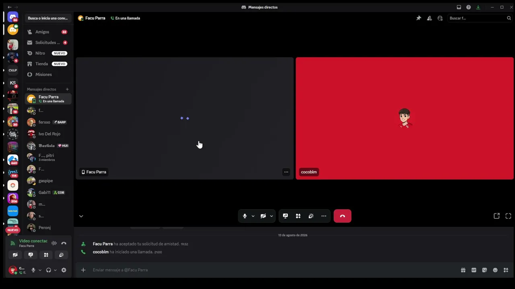This screenshot has height=289, width=515.
Task: Open the Gabi11 direct message
Action: point(48,193)
